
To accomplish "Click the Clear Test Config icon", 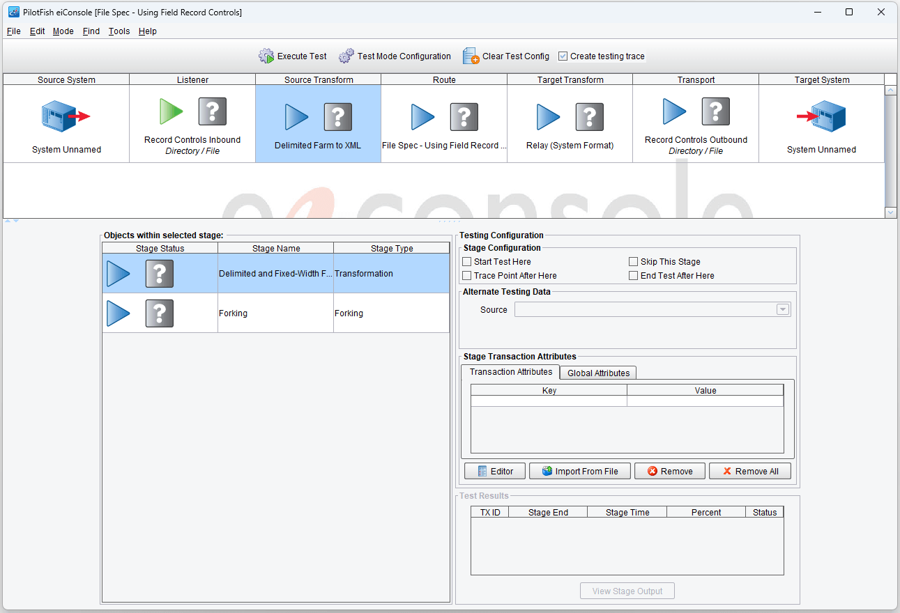I will coord(471,56).
